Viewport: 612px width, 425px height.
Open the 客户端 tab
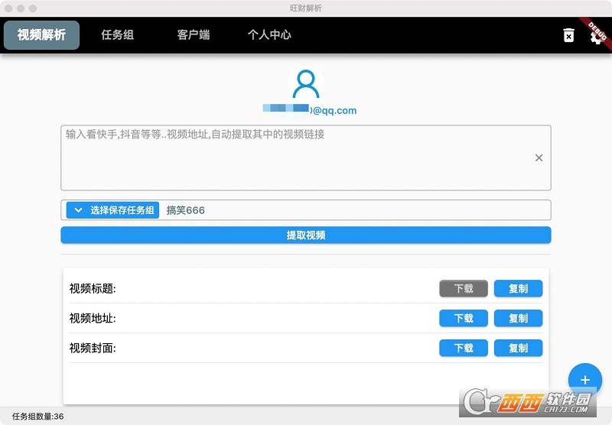coord(194,35)
